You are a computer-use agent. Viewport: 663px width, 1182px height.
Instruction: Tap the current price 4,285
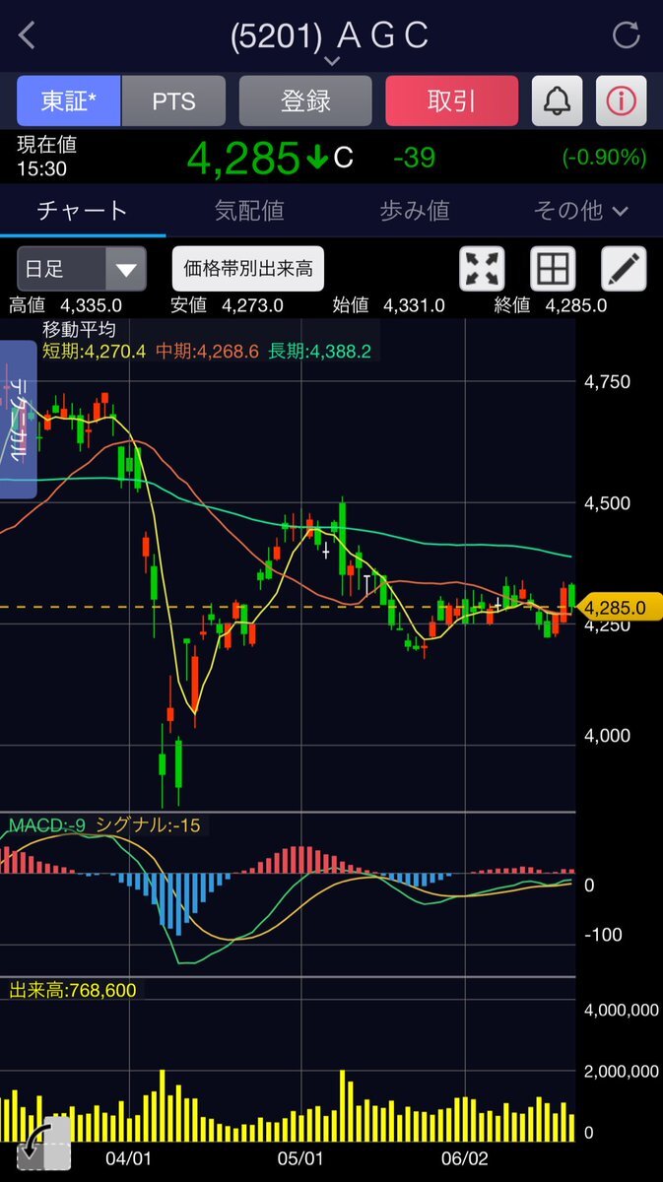click(242, 158)
